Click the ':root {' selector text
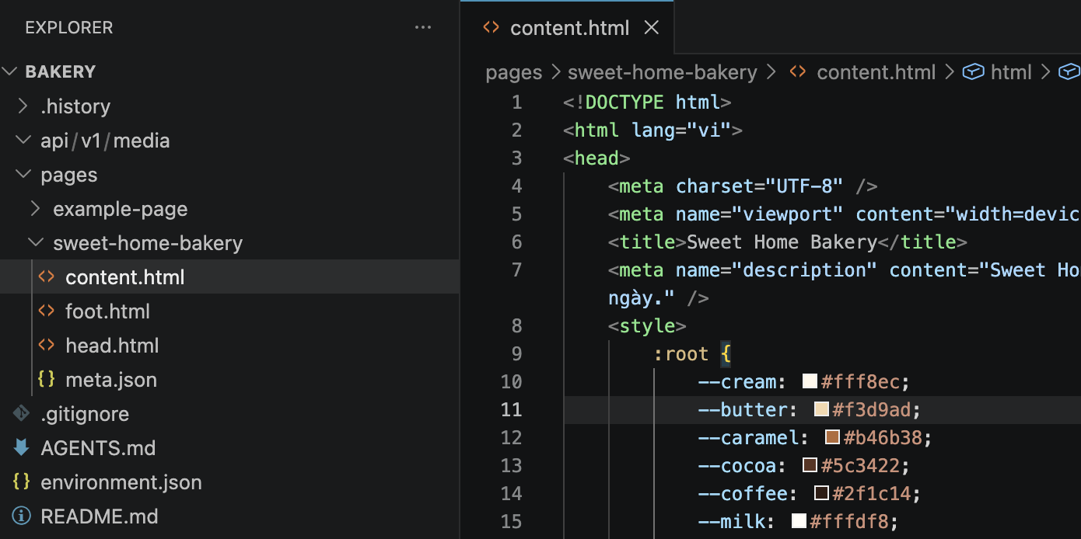Viewport: 1081px width, 539px height. pyautogui.click(x=692, y=354)
